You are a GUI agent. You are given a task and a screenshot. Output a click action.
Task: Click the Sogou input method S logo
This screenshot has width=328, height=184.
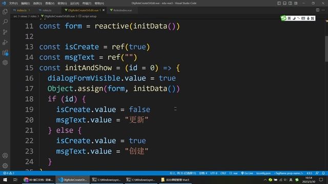coord(283,18)
